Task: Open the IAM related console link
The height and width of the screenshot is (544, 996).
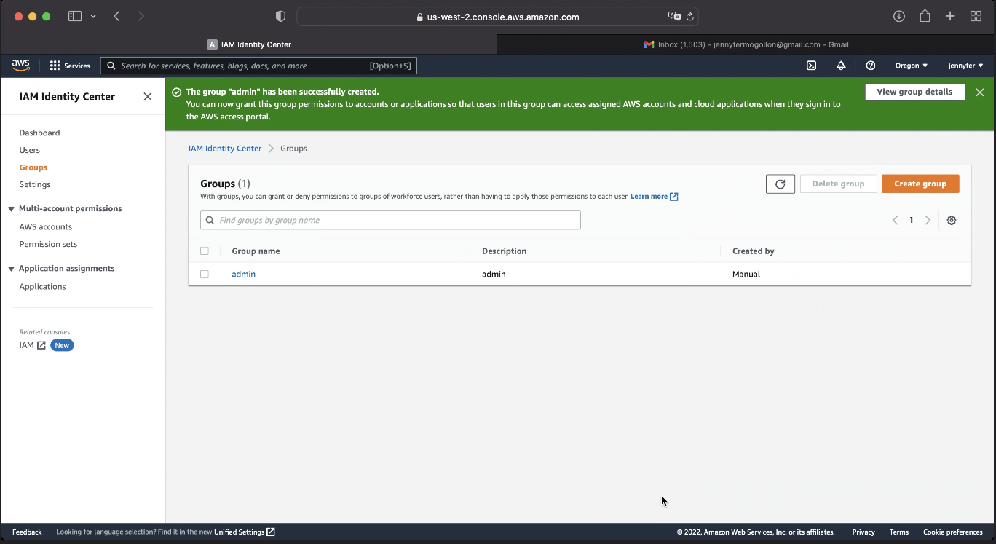Action: [33, 346]
